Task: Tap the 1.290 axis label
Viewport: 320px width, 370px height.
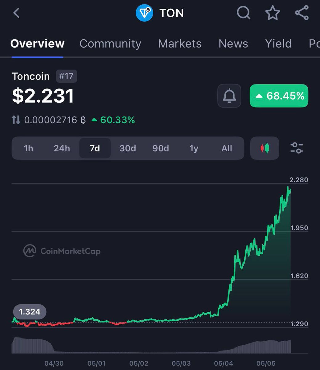Action: [x=299, y=324]
